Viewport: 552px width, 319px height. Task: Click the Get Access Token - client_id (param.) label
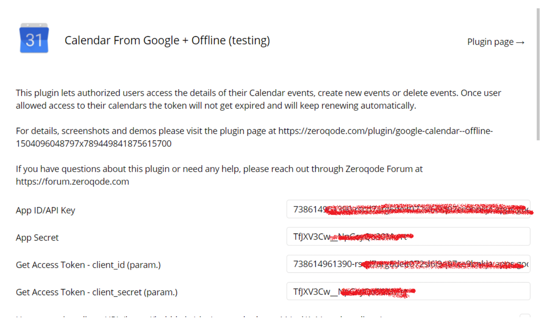(x=88, y=265)
